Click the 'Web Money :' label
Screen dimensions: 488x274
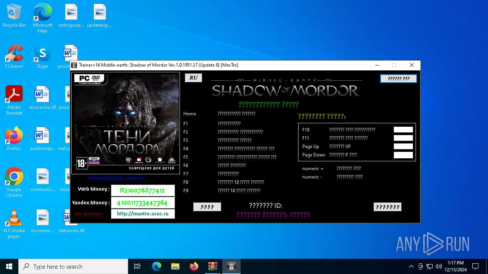click(94, 189)
